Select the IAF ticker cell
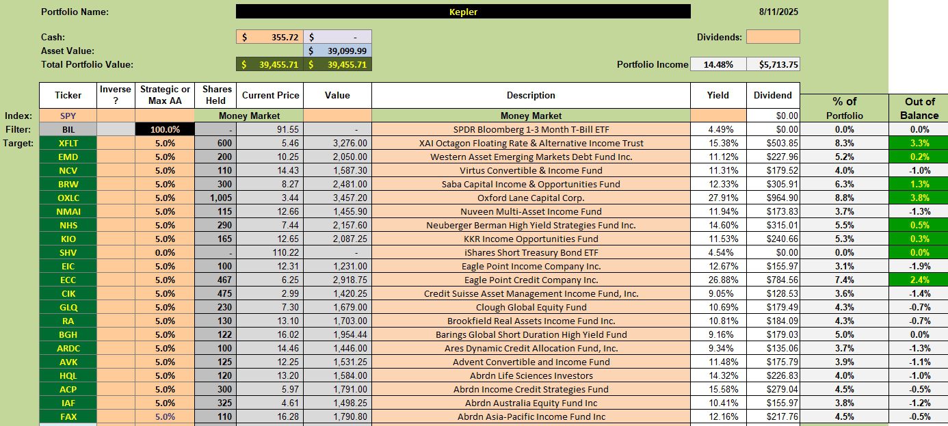Viewport: 948px width, 426px height. pos(68,403)
